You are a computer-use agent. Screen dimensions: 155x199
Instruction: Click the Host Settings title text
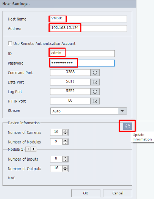point(15,4)
